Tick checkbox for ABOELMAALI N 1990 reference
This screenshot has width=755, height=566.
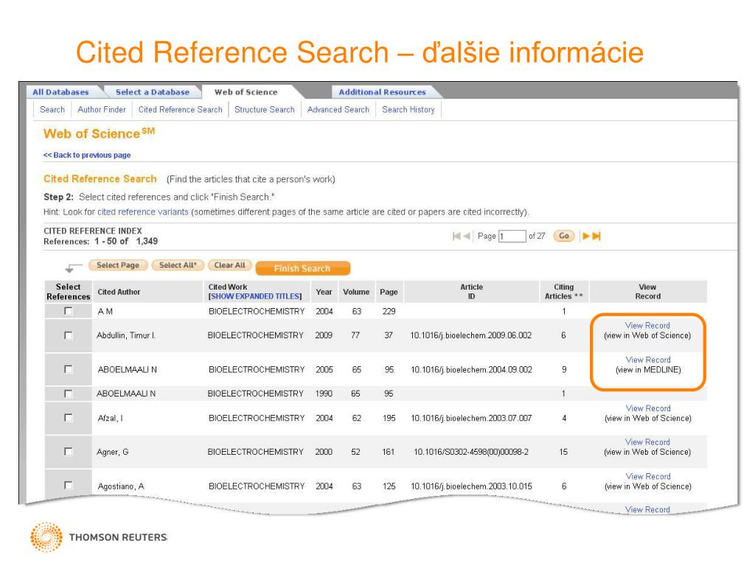pyautogui.click(x=69, y=394)
